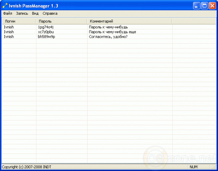
Task: Click password cell xc7z0pbu
Action: point(46,32)
